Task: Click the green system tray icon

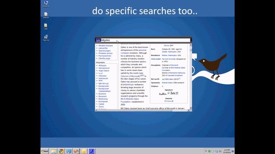Action: 209,151
